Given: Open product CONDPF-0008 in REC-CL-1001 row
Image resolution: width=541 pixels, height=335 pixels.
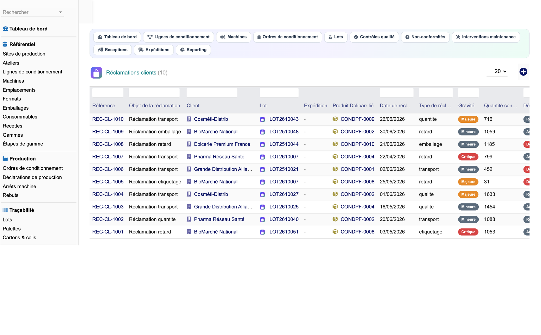Looking at the screenshot, I should 357,232.
